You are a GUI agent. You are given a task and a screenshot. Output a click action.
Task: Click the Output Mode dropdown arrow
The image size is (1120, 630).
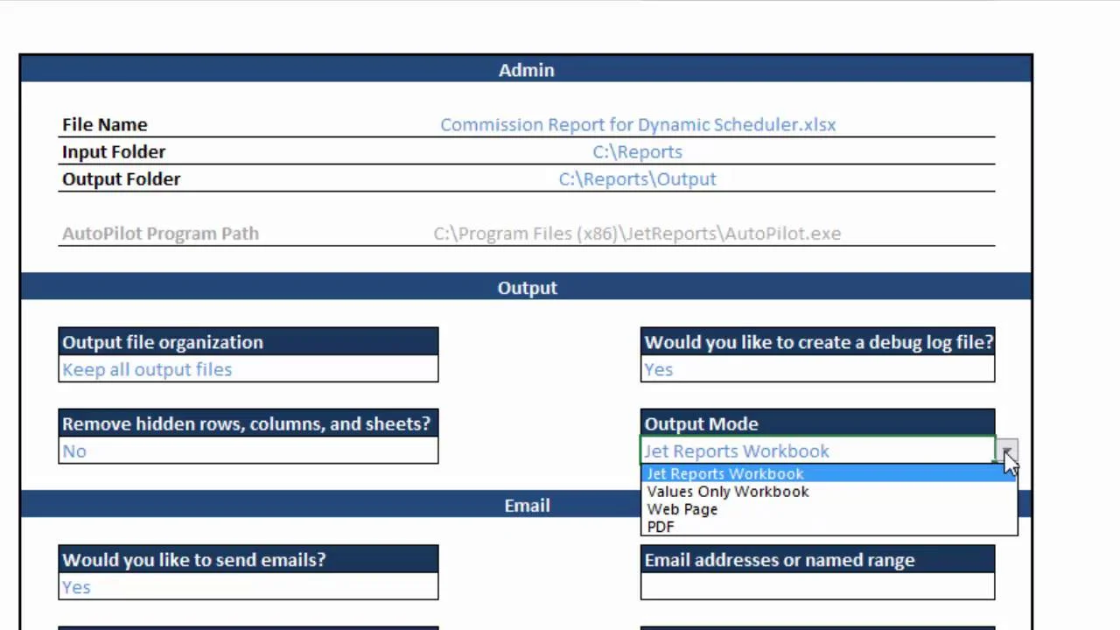(x=1006, y=451)
